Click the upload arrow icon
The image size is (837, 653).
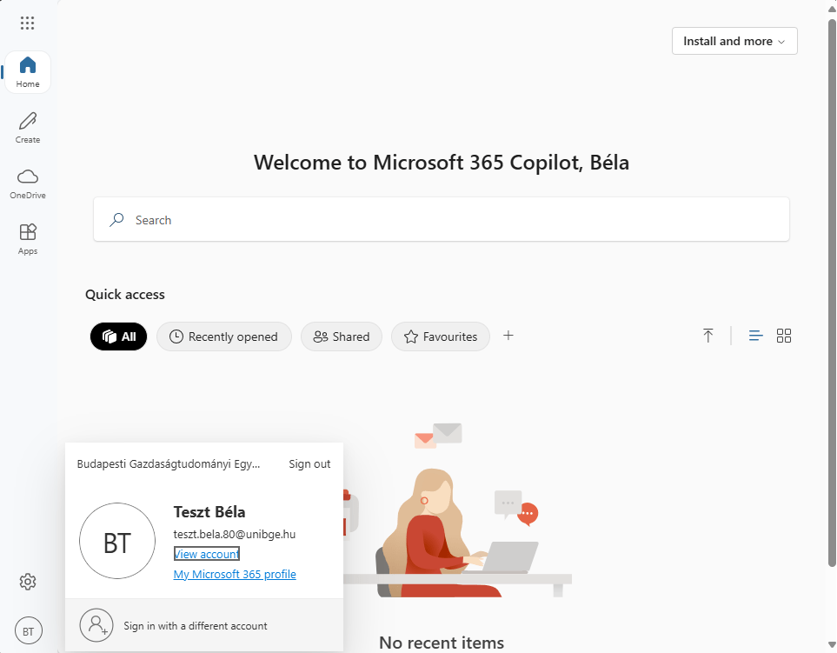(x=708, y=336)
